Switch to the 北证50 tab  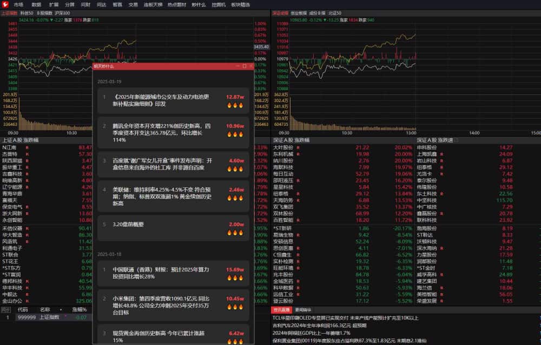coord(335,13)
